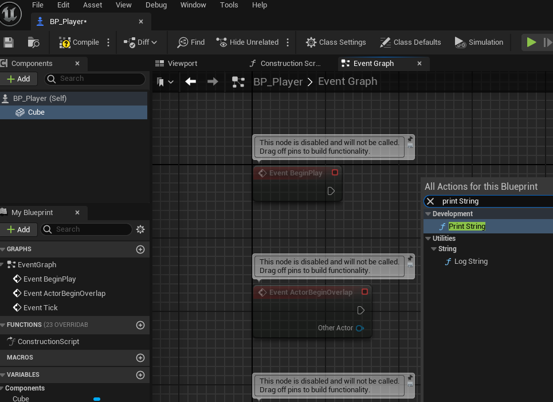Clear the action search text
The height and width of the screenshot is (402, 553).
coord(430,201)
